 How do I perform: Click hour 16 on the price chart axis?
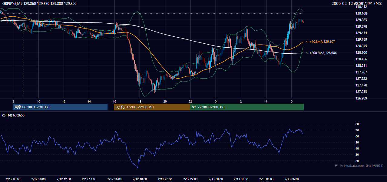(114, 101)
